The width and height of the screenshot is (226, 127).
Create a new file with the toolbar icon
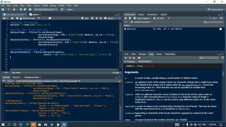pyautogui.click(x=2, y=10)
